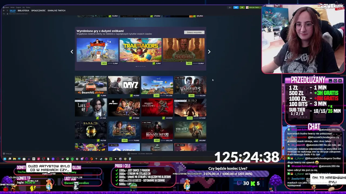Screen dimensions: 346x194
Task: Go forward with Steam's forward arrow
Action: [7, 11]
